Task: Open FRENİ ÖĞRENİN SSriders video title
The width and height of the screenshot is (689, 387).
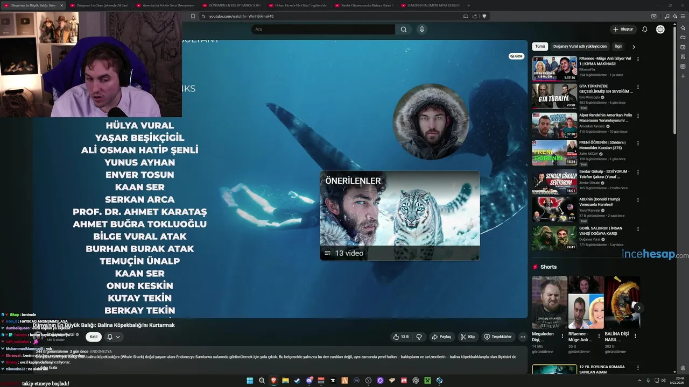Action: [x=602, y=145]
